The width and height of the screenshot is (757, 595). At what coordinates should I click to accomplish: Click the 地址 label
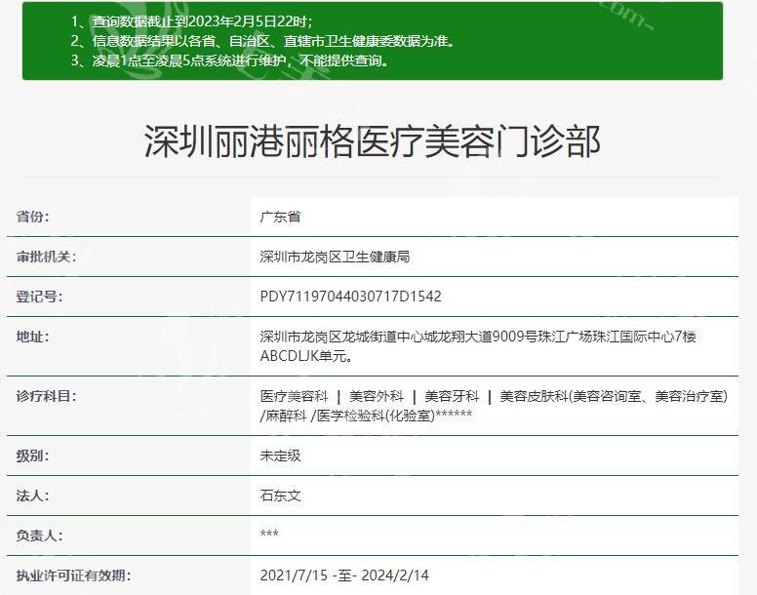coord(32,337)
